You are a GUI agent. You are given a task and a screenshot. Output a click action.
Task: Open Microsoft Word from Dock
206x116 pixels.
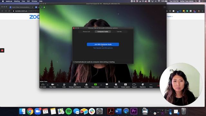click(x=118, y=111)
